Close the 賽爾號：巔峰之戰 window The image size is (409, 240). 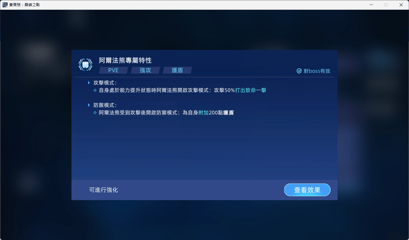[401, 5]
